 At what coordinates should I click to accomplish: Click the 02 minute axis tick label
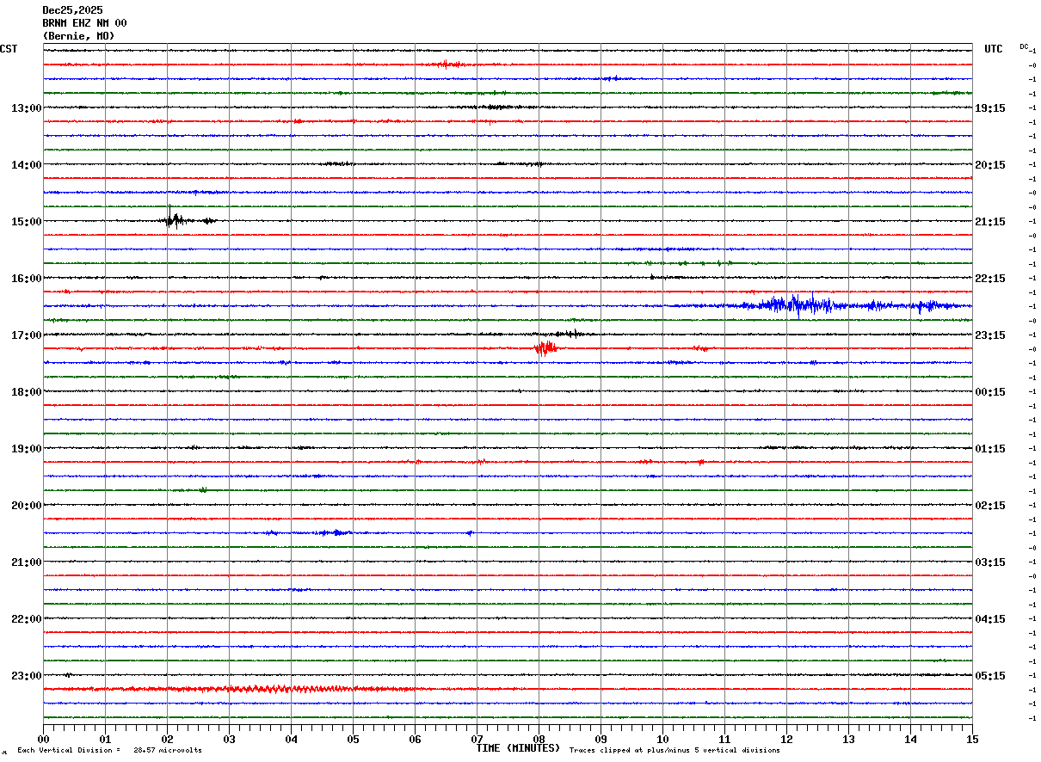pos(167,739)
